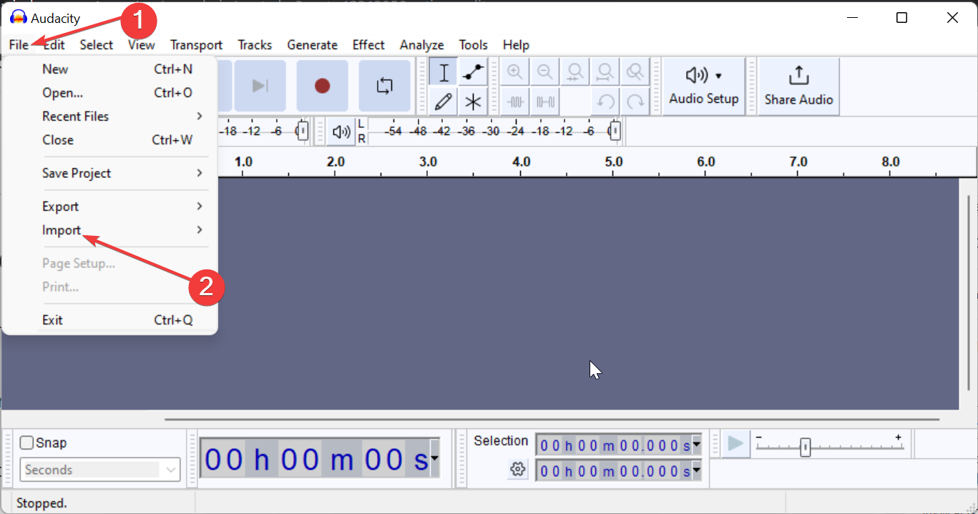Click the Silence Audio Selection icon
978x514 pixels.
tap(544, 102)
